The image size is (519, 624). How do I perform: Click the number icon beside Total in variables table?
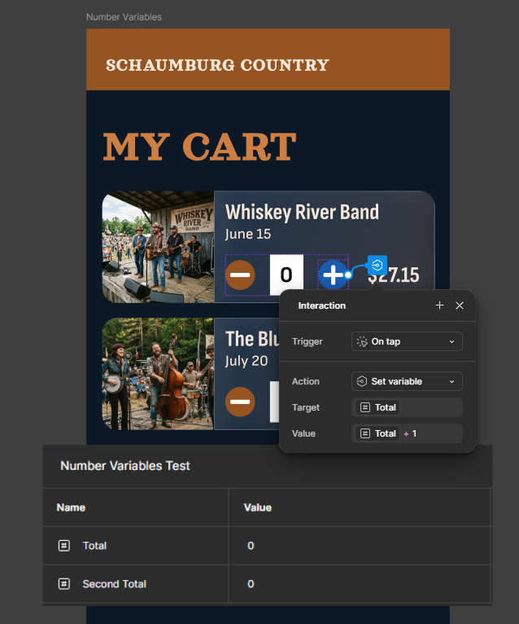pos(64,546)
